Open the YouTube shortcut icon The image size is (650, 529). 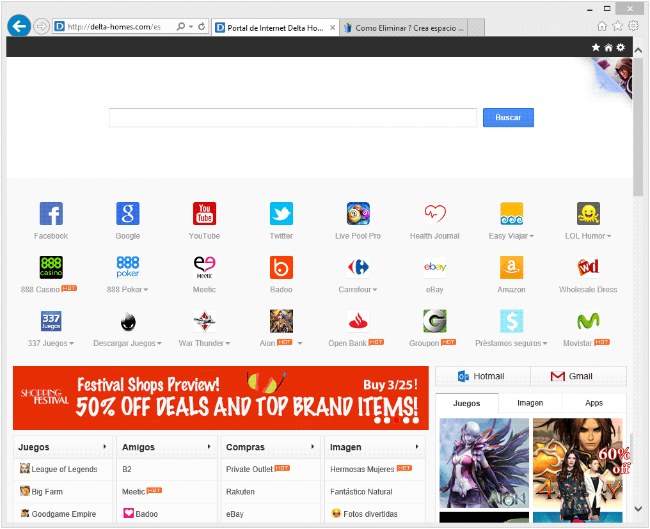click(x=204, y=214)
